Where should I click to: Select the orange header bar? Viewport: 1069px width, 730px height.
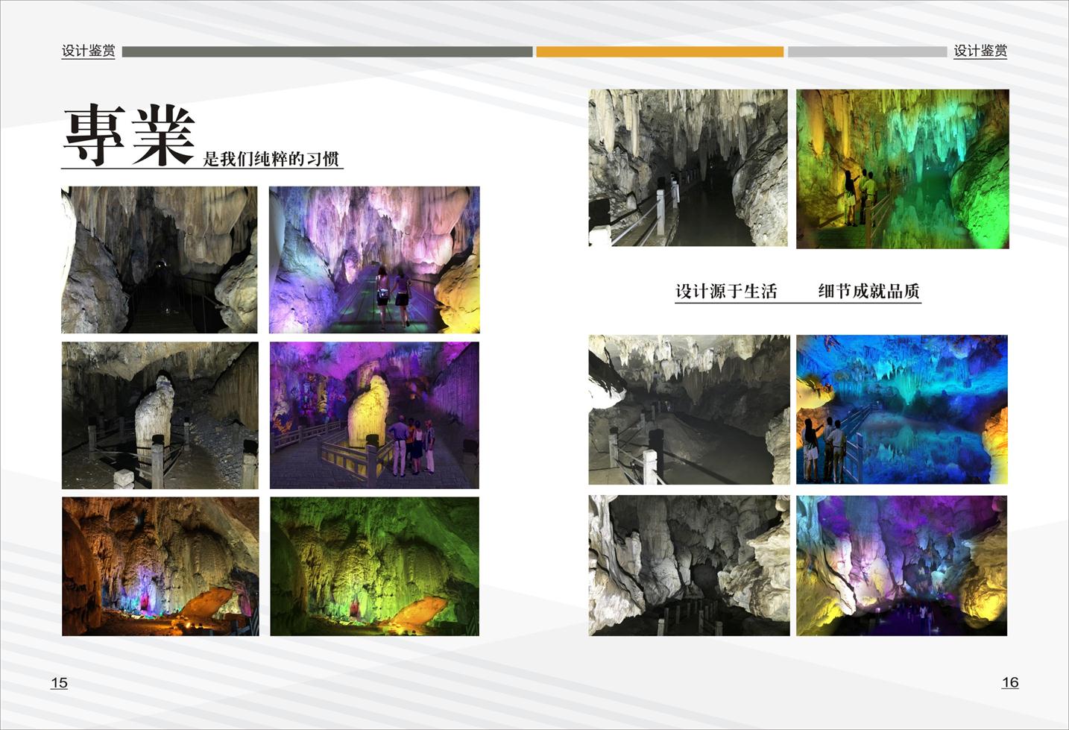pos(660,51)
